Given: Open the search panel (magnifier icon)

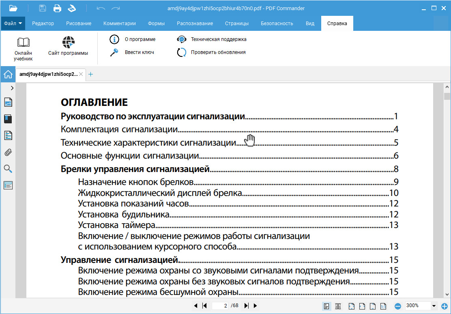Looking at the screenshot, I should point(8,169).
